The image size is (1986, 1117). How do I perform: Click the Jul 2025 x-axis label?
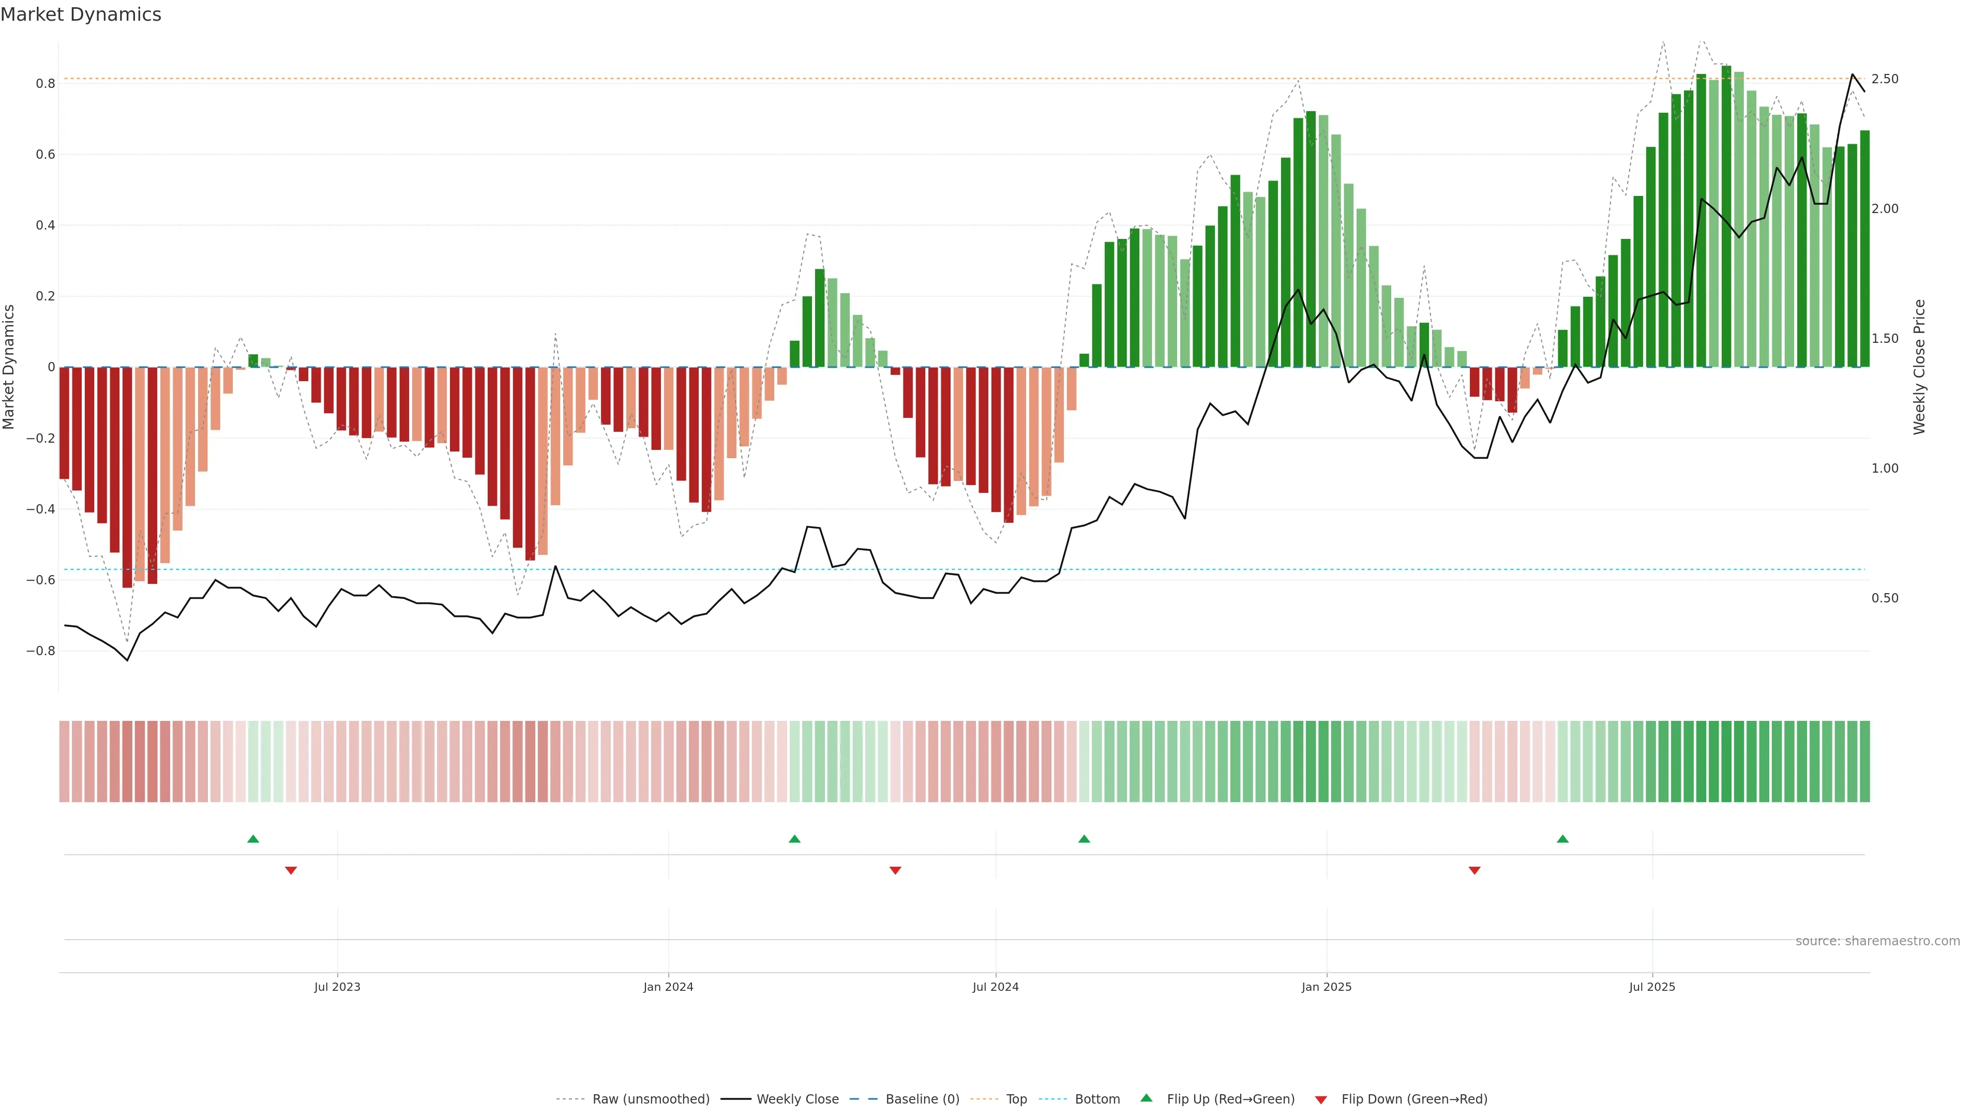1652,987
